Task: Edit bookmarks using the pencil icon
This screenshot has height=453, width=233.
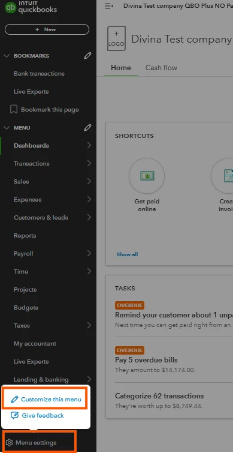Action: coord(87,56)
